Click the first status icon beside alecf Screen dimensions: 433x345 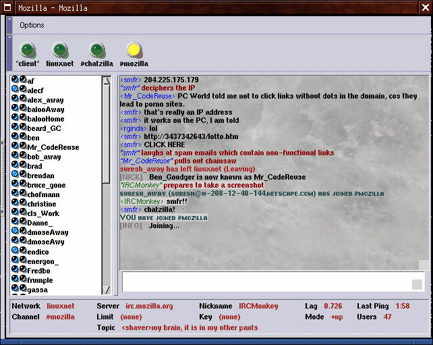click(x=15, y=88)
